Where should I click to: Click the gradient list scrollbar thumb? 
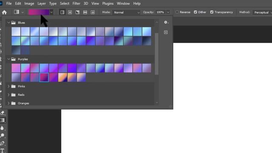tap(157, 54)
